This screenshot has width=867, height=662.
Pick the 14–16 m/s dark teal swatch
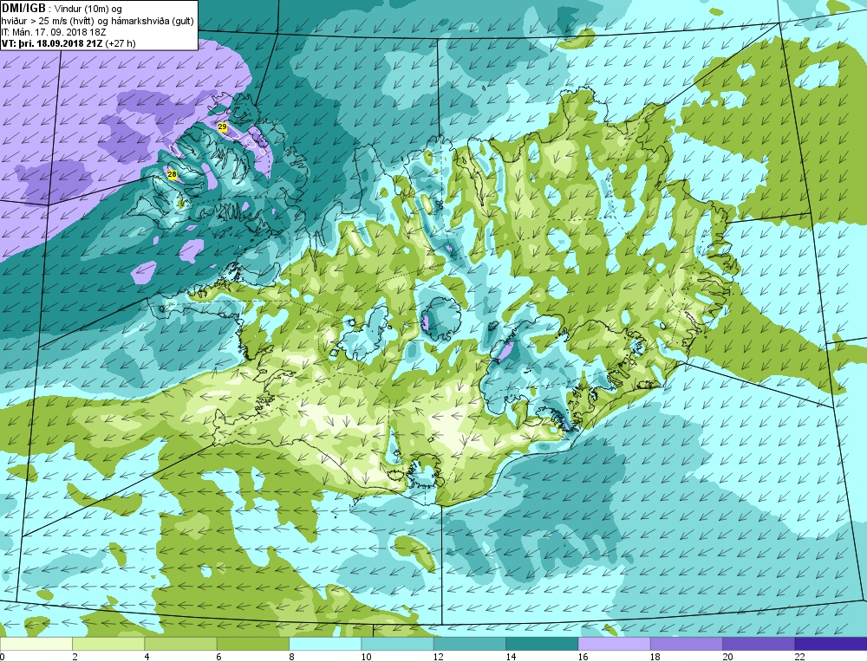click(542, 644)
